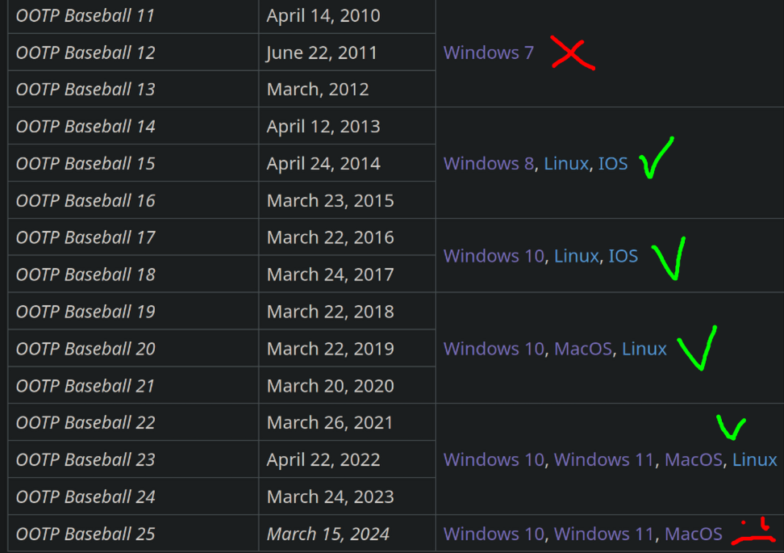Image resolution: width=784 pixels, height=553 pixels.
Task: Select the OOTP Baseball 23 cell
Action: pyautogui.click(x=134, y=459)
